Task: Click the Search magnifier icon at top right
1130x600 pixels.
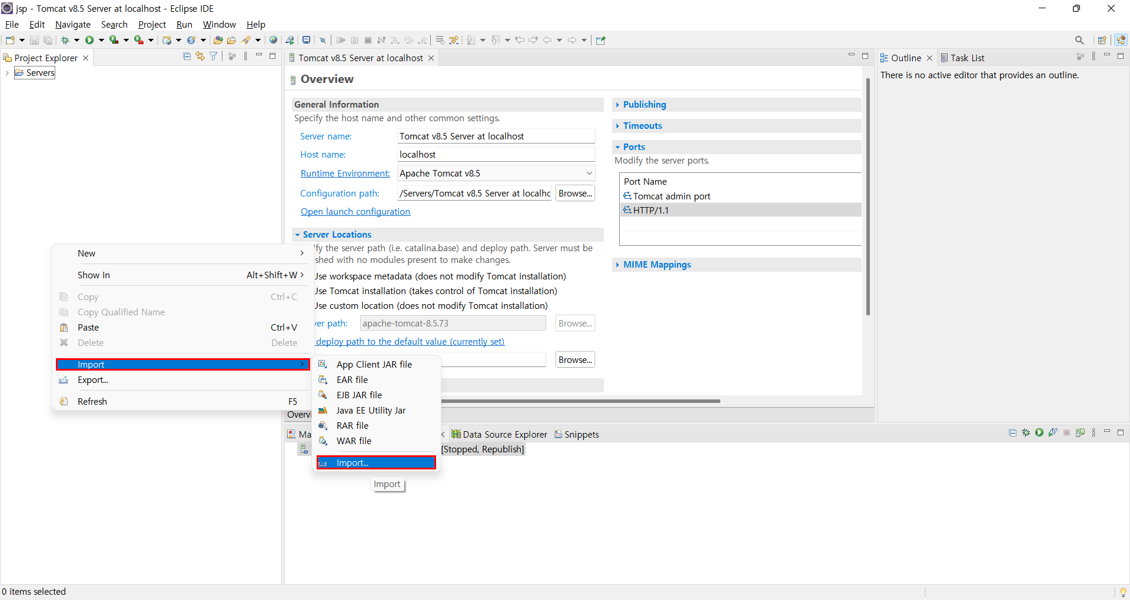Action: 1079,40
